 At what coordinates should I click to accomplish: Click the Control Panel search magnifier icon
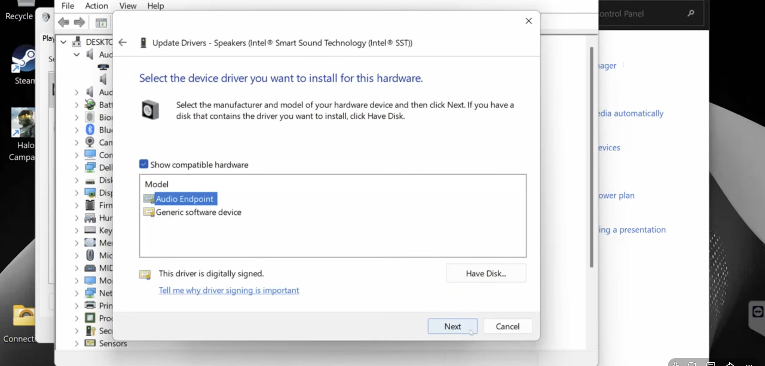click(691, 14)
